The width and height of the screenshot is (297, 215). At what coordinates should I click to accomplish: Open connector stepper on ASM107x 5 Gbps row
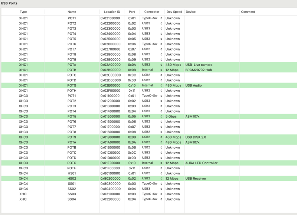click(x=161, y=116)
